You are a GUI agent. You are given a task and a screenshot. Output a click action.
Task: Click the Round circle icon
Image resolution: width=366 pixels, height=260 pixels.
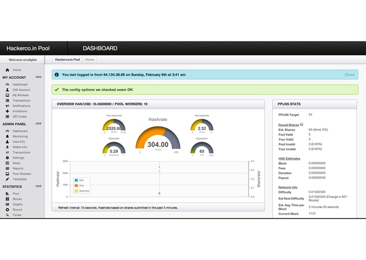click(7, 209)
